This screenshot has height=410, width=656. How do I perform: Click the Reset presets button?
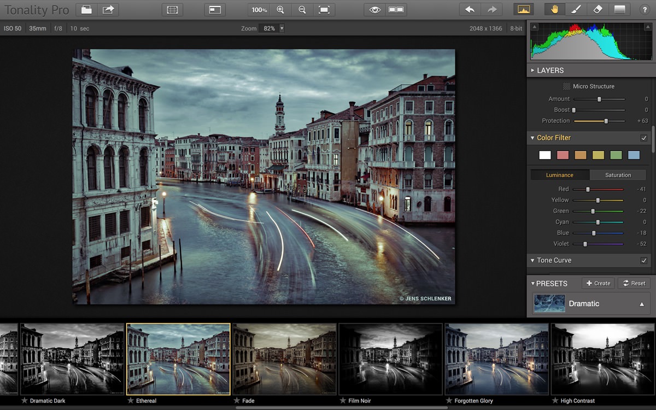[x=634, y=283]
